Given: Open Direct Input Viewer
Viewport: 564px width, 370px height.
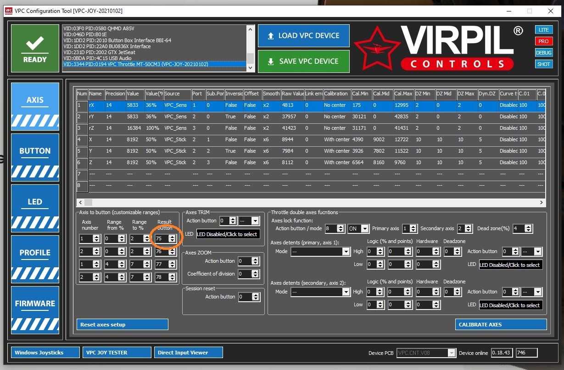Looking at the screenshot, I should coord(189,353).
